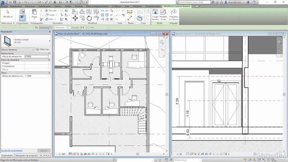Open the Gestionar ribbon tab
288x162 pixels.
(x=137, y=6)
